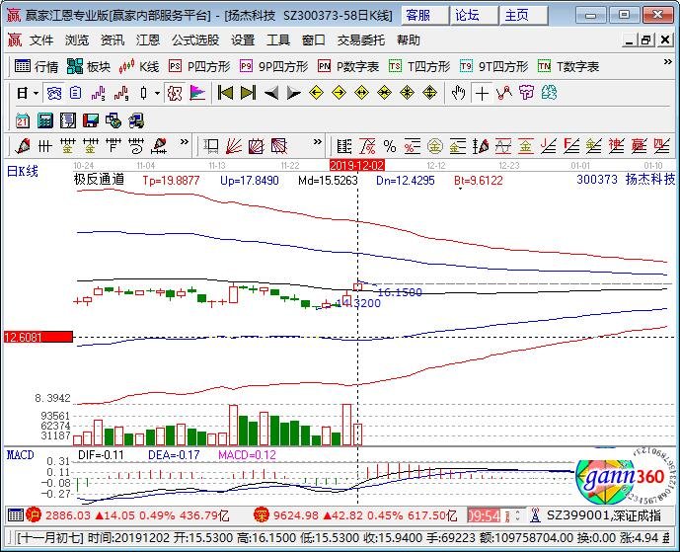Toggle the 资 information panel icon

coord(53,93)
